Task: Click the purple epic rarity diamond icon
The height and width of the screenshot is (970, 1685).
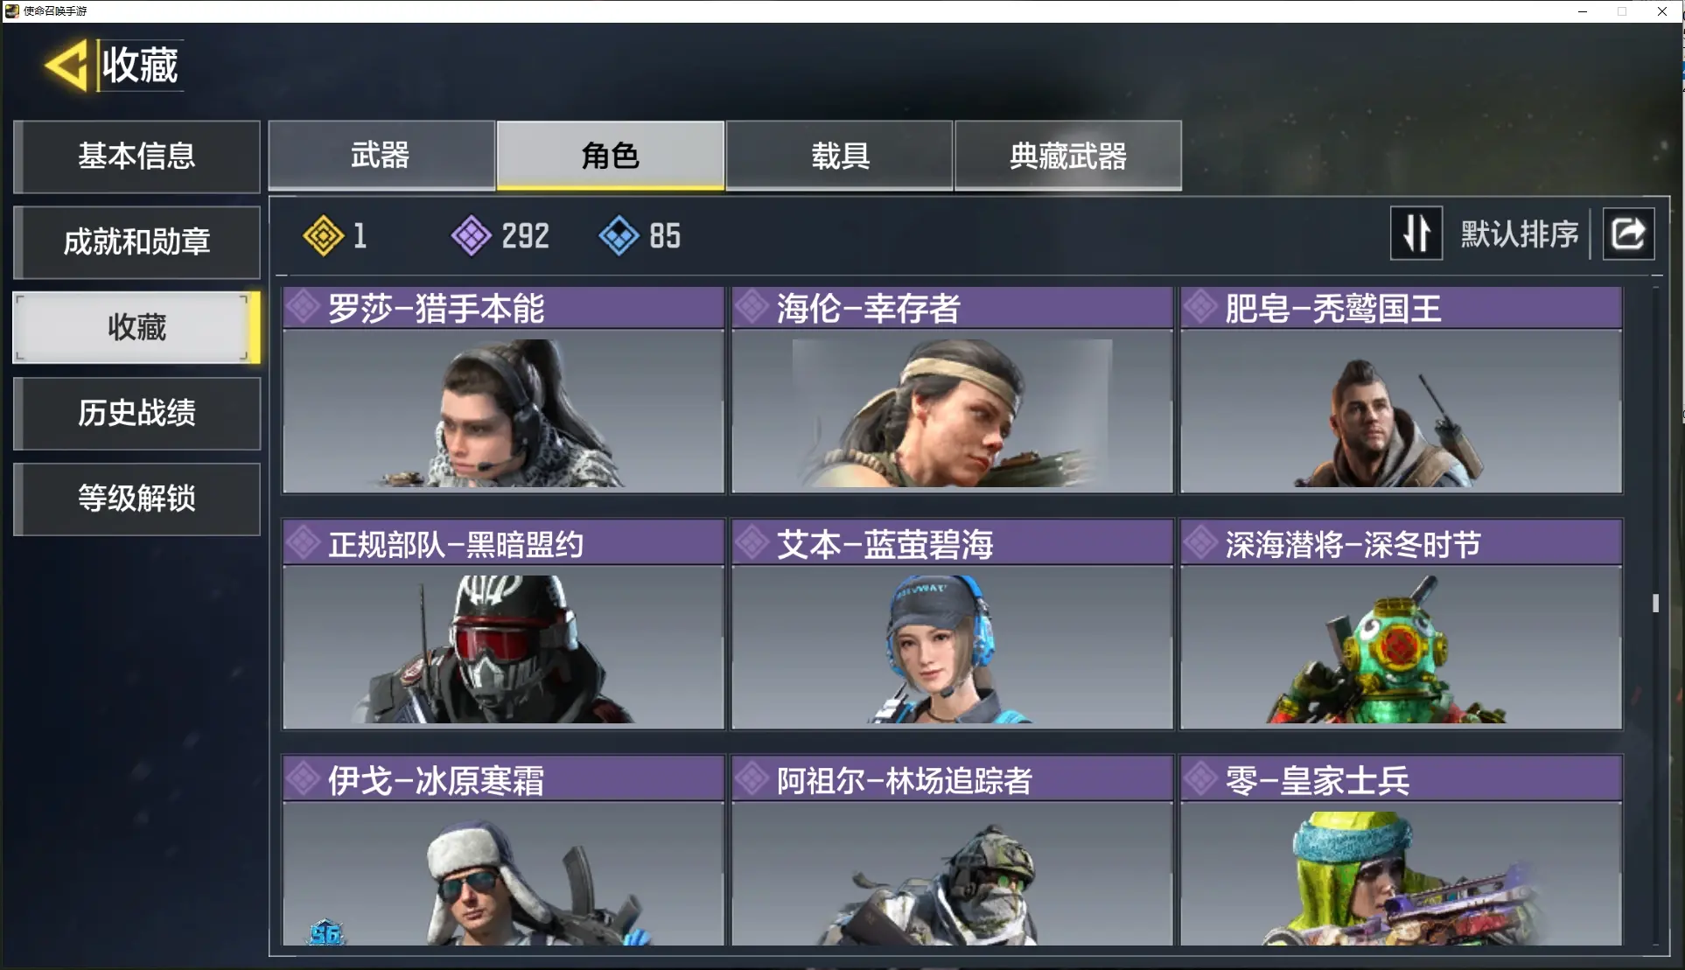Action: pos(472,235)
